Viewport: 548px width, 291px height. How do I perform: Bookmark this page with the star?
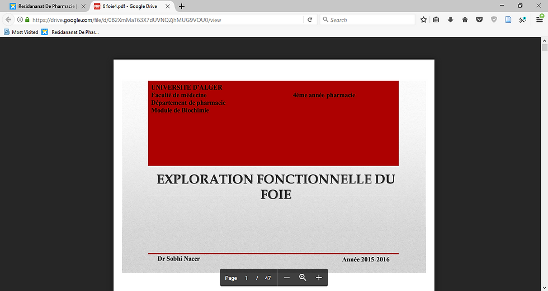pyautogui.click(x=424, y=20)
